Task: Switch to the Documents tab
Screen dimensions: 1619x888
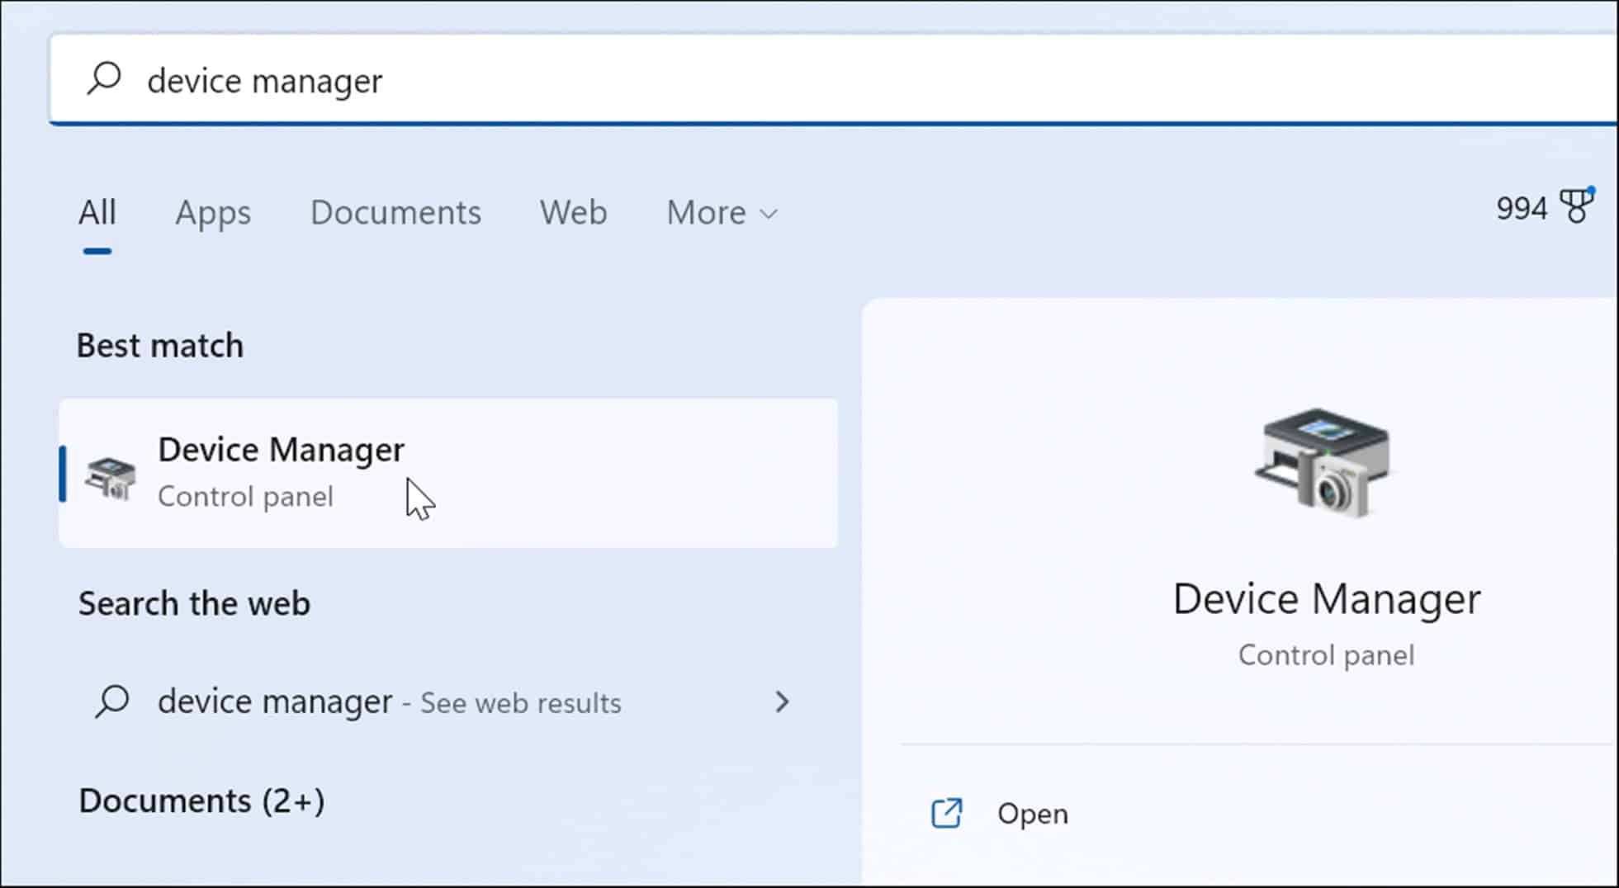Action: [396, 213]
